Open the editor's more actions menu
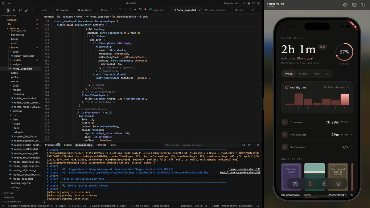 258,10
